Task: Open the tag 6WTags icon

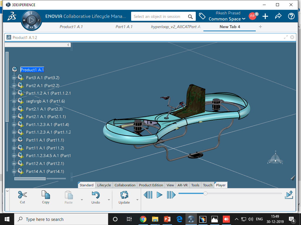Action: [x=202, y=16]
